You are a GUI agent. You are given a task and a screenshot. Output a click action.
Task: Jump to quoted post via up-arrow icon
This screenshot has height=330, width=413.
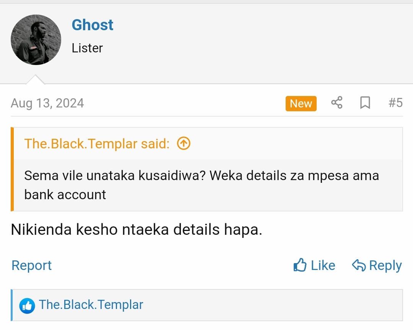click(x=184, y=143)
